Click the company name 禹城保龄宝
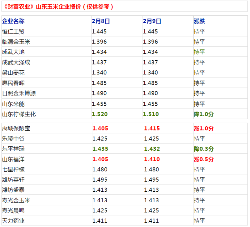The width and height of the screenshot is (250, 227). [16, 129]
